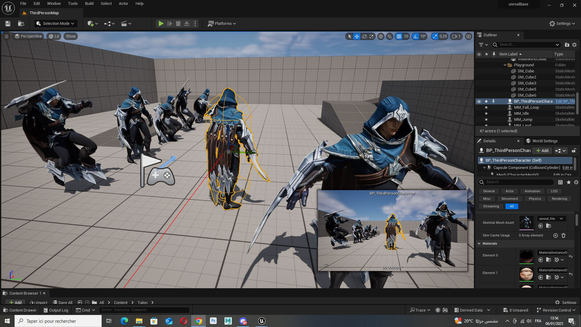Switch to the ThirdPersonMap tab
The width and height of the screenshot is (581, 327).
click(44, 13)
